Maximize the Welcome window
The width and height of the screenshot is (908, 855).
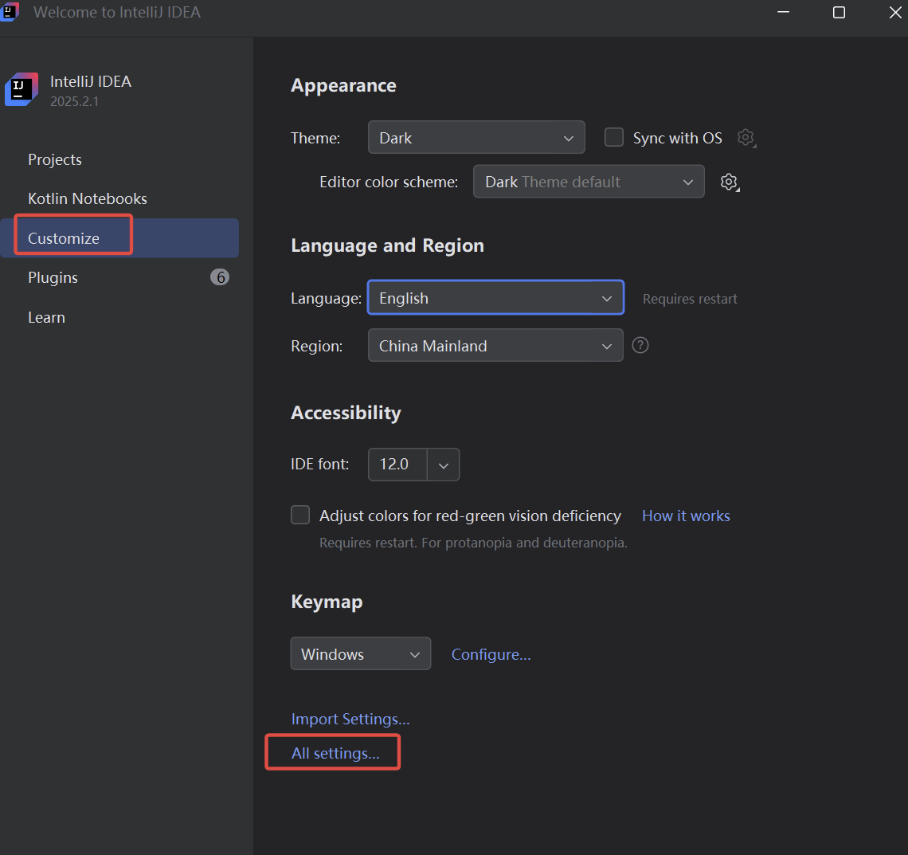pyautogui.click(x=839, y=12)
